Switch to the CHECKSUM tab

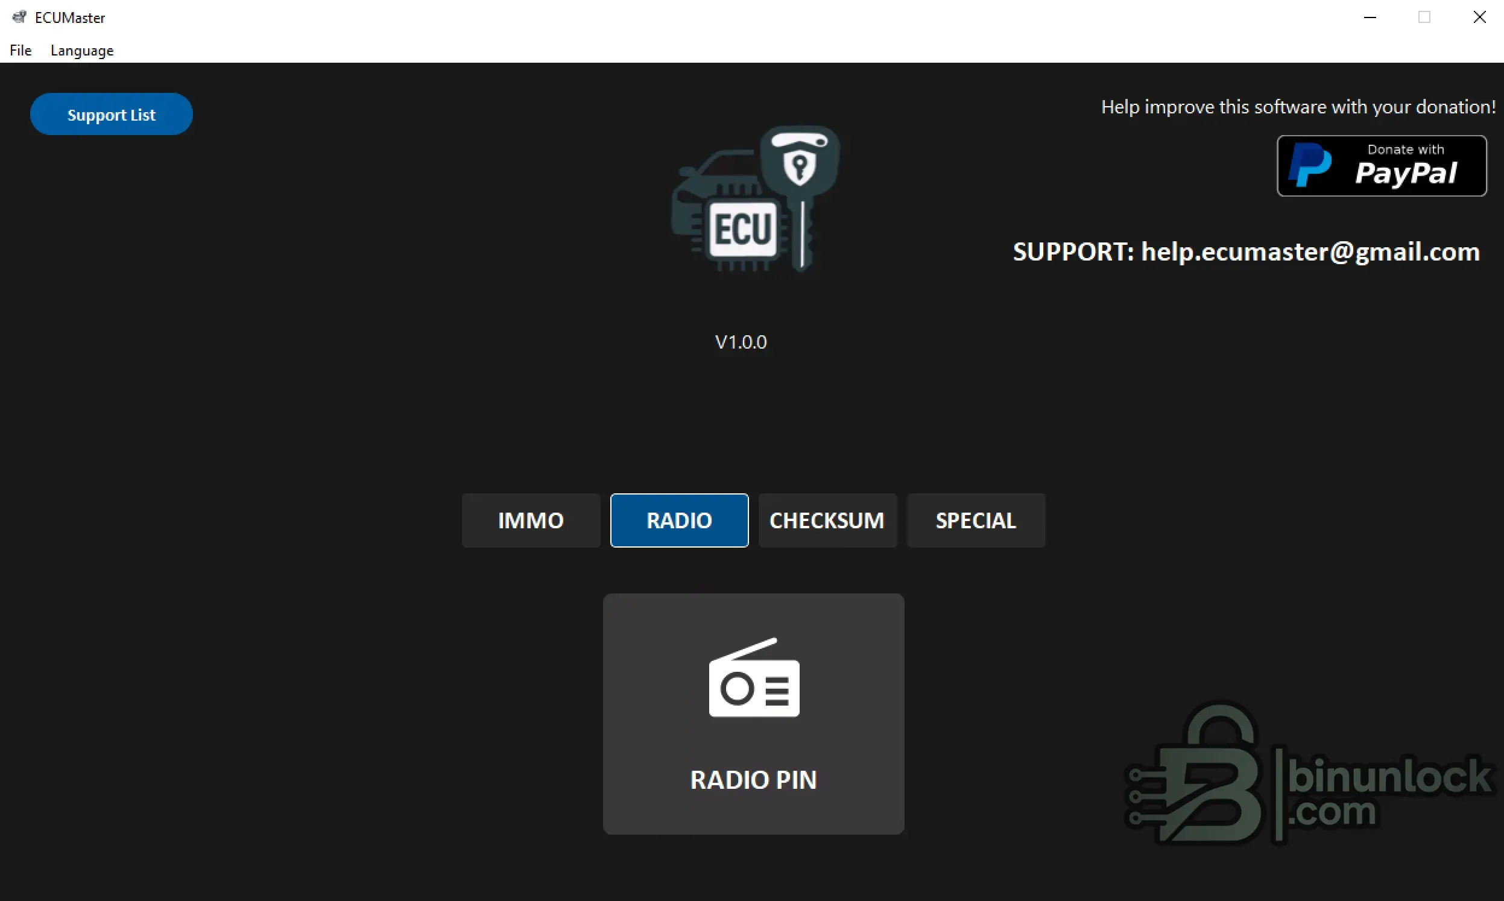pyautogui.click(x=827, y=520)
